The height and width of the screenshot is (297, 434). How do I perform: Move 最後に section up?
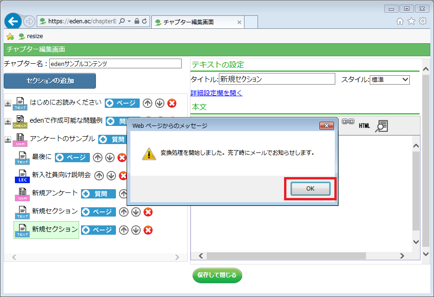(x=98, y=158)
